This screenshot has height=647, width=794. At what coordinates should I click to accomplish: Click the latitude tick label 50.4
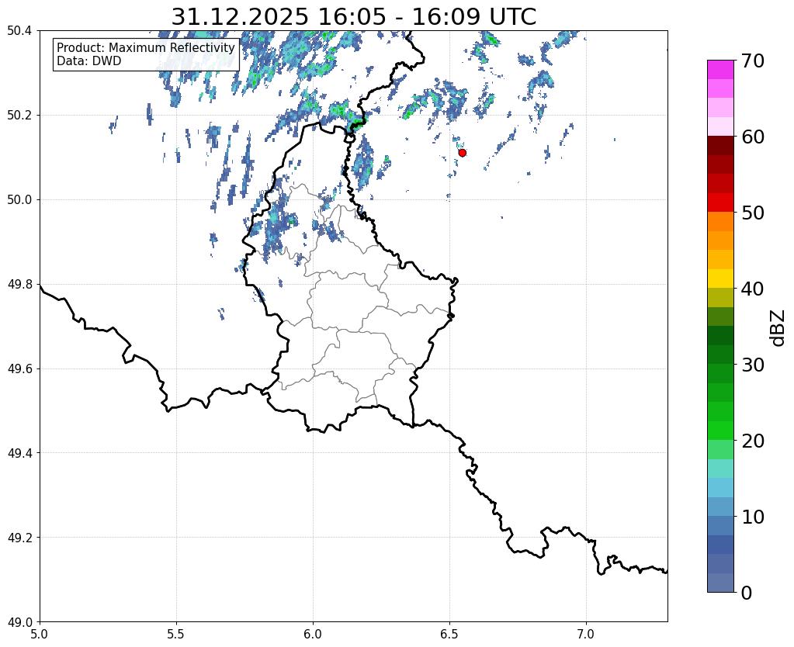pyautogui.click(x=19, y=31)
